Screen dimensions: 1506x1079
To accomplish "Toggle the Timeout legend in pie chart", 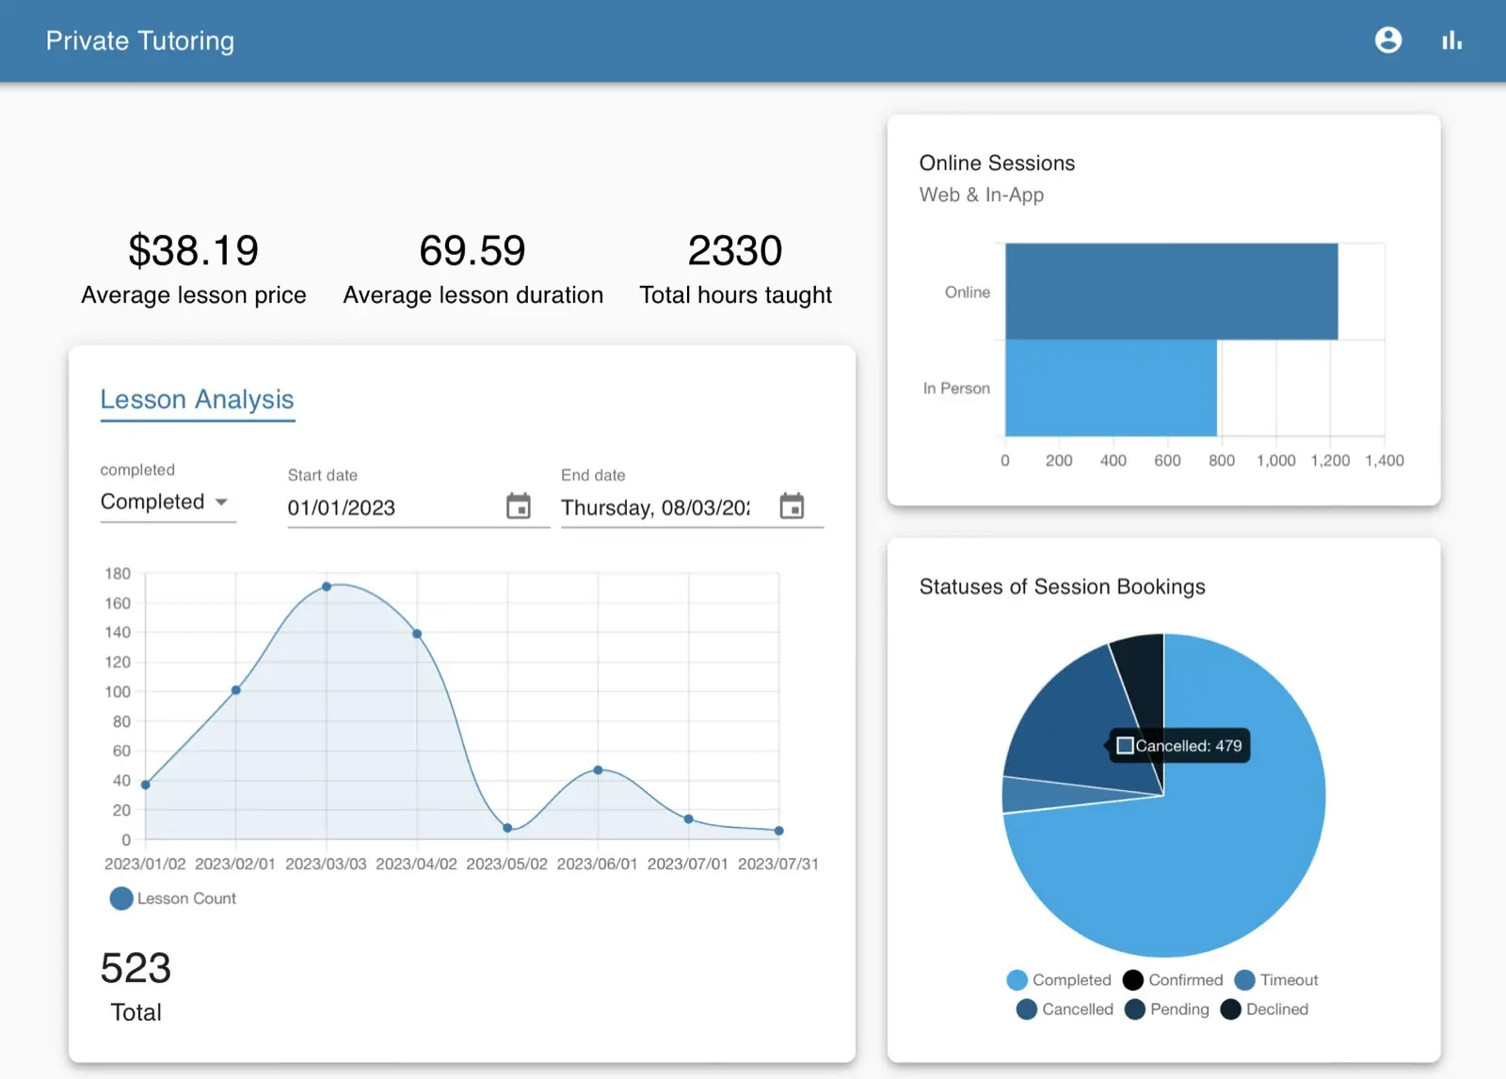I will click(1276, 980).
